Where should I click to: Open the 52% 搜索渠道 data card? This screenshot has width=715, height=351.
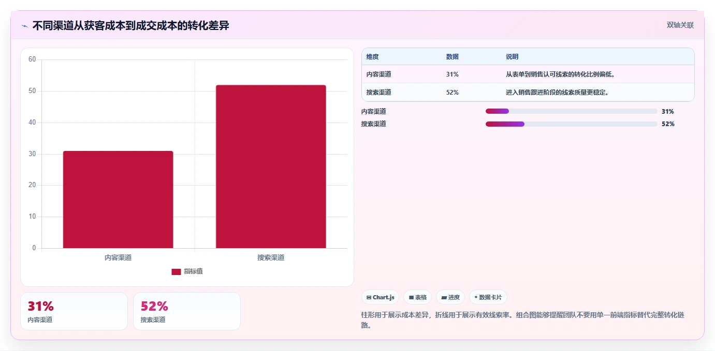187,311
